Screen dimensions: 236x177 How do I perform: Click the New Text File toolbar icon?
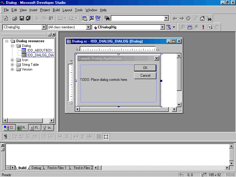pyautogui.click(x=6, y=18)
